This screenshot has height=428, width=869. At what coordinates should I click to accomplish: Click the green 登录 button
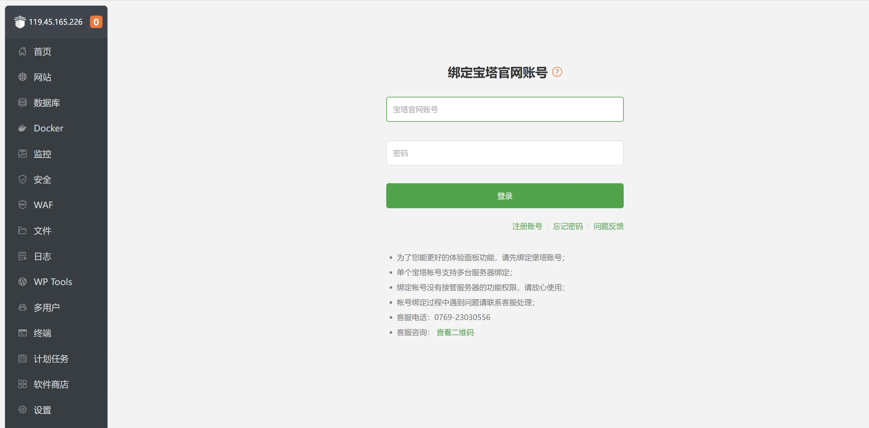click(x=505, y=196)
